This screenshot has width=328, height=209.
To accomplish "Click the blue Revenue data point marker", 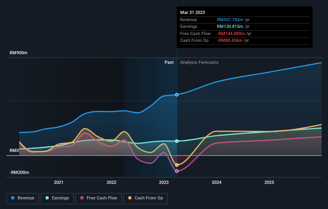I will point(177,95).
